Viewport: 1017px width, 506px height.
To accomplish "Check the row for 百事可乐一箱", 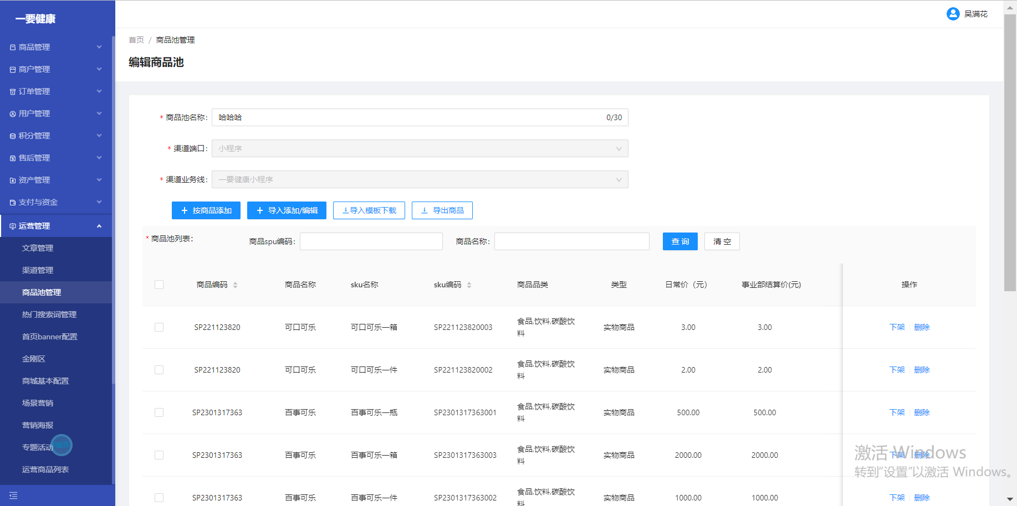I will [159, 455].
